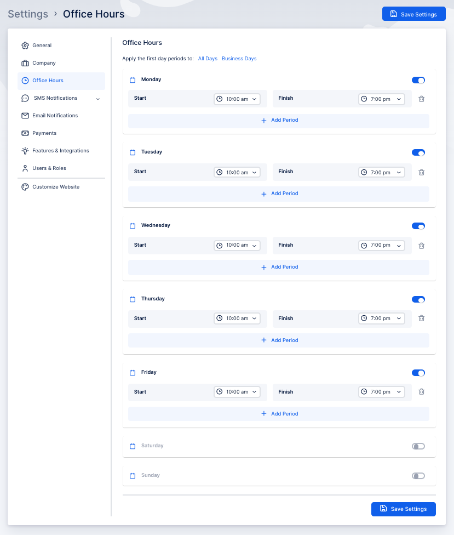Screen dimensions: 454x535
Task: Open Monday's Start time dropdown
Action: point(238,99)
